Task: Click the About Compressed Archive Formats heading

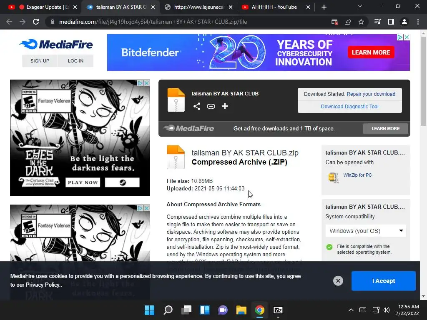Action: [x=213, y=204]
